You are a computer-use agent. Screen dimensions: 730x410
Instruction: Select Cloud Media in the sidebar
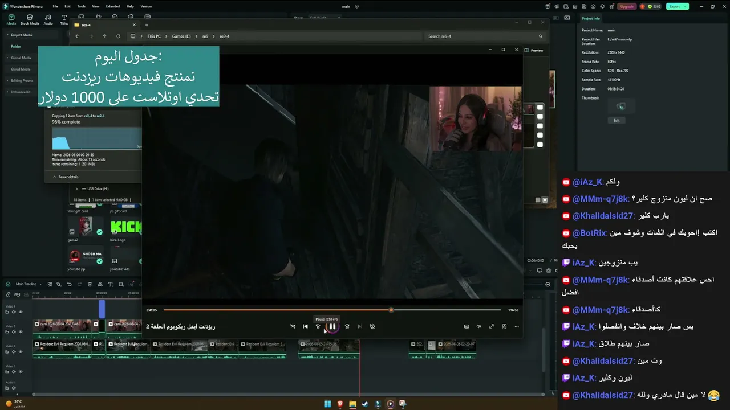(21, 69)
